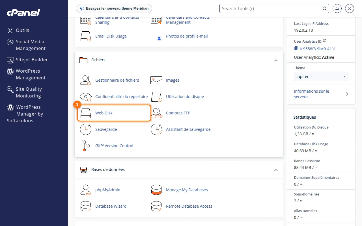
Task: Open Confidentialité du répertoire eye icon
Action: coord(85,97)
